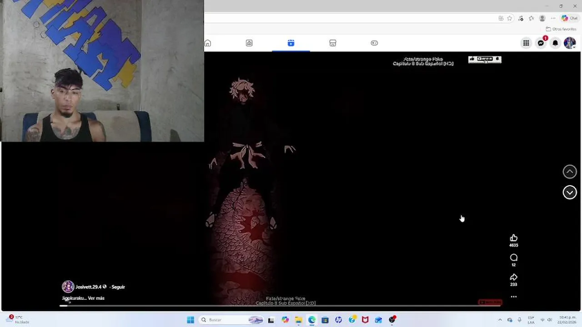Open File Explorer from taskbar
Image resolution: width=582 pixels, height=327 pixels.
pyautogui.click(x=298, y=320)
